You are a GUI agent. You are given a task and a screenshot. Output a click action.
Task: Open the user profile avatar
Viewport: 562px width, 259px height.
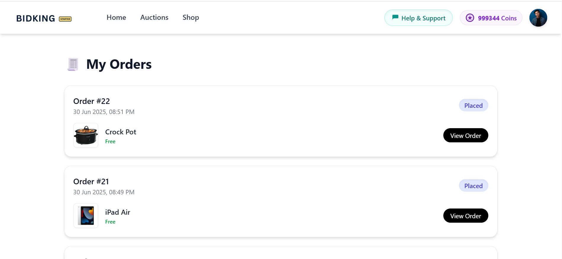tap(538, 18)
